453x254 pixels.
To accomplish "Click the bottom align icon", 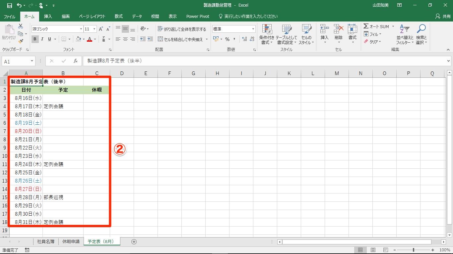I will click(133, 29).
